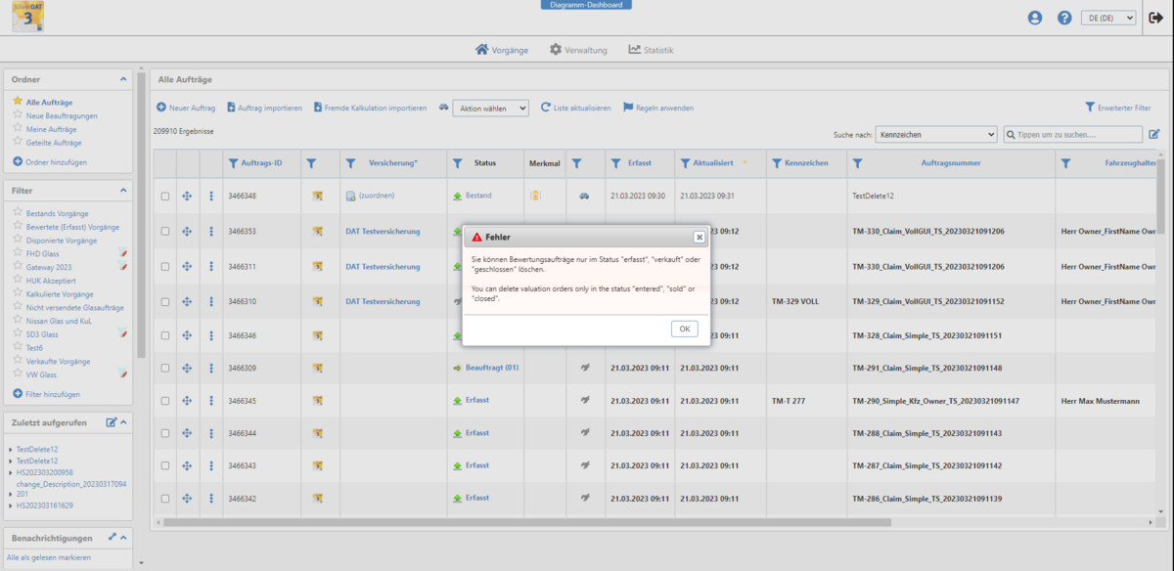Click the filter funnel next to Versicherung

tap(351, 163)
